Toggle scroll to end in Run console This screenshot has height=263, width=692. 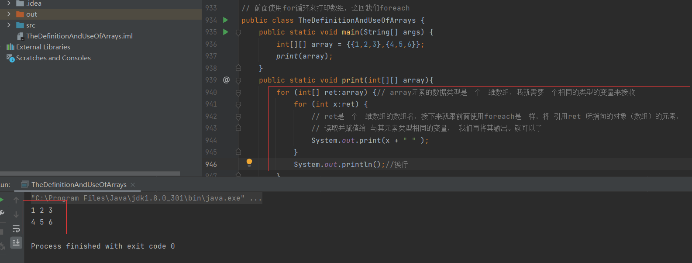click(x=16, y=242)
